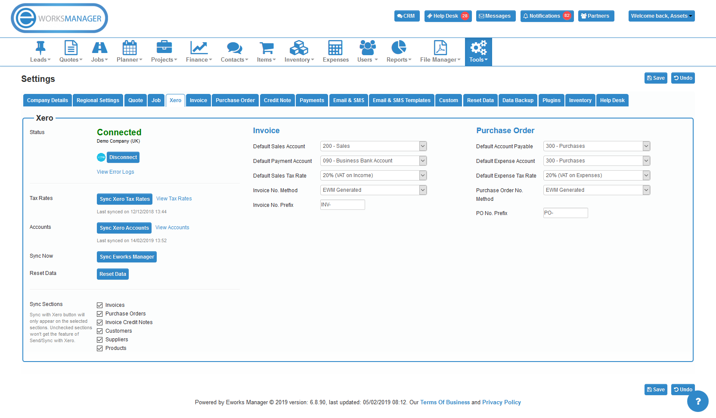The height and width of the screenshot is (418, 716).
Task: Click Sync Xero Tax Rates
Action: point(124,199)
